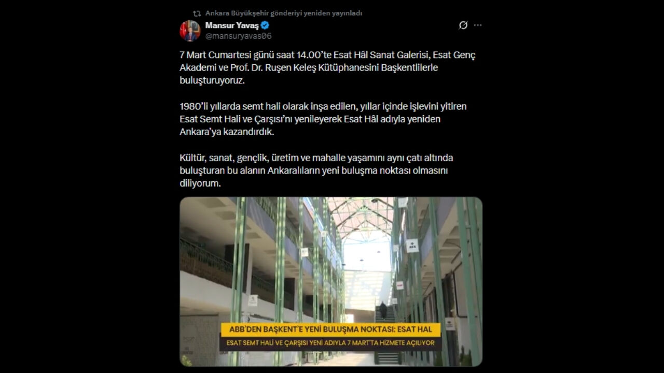This screenshot has width=664, height=373.
Task: Click the 'Prof. Dr. Ruşen Keleş Kütüphanesini' text line
Action: pos(309,68)
